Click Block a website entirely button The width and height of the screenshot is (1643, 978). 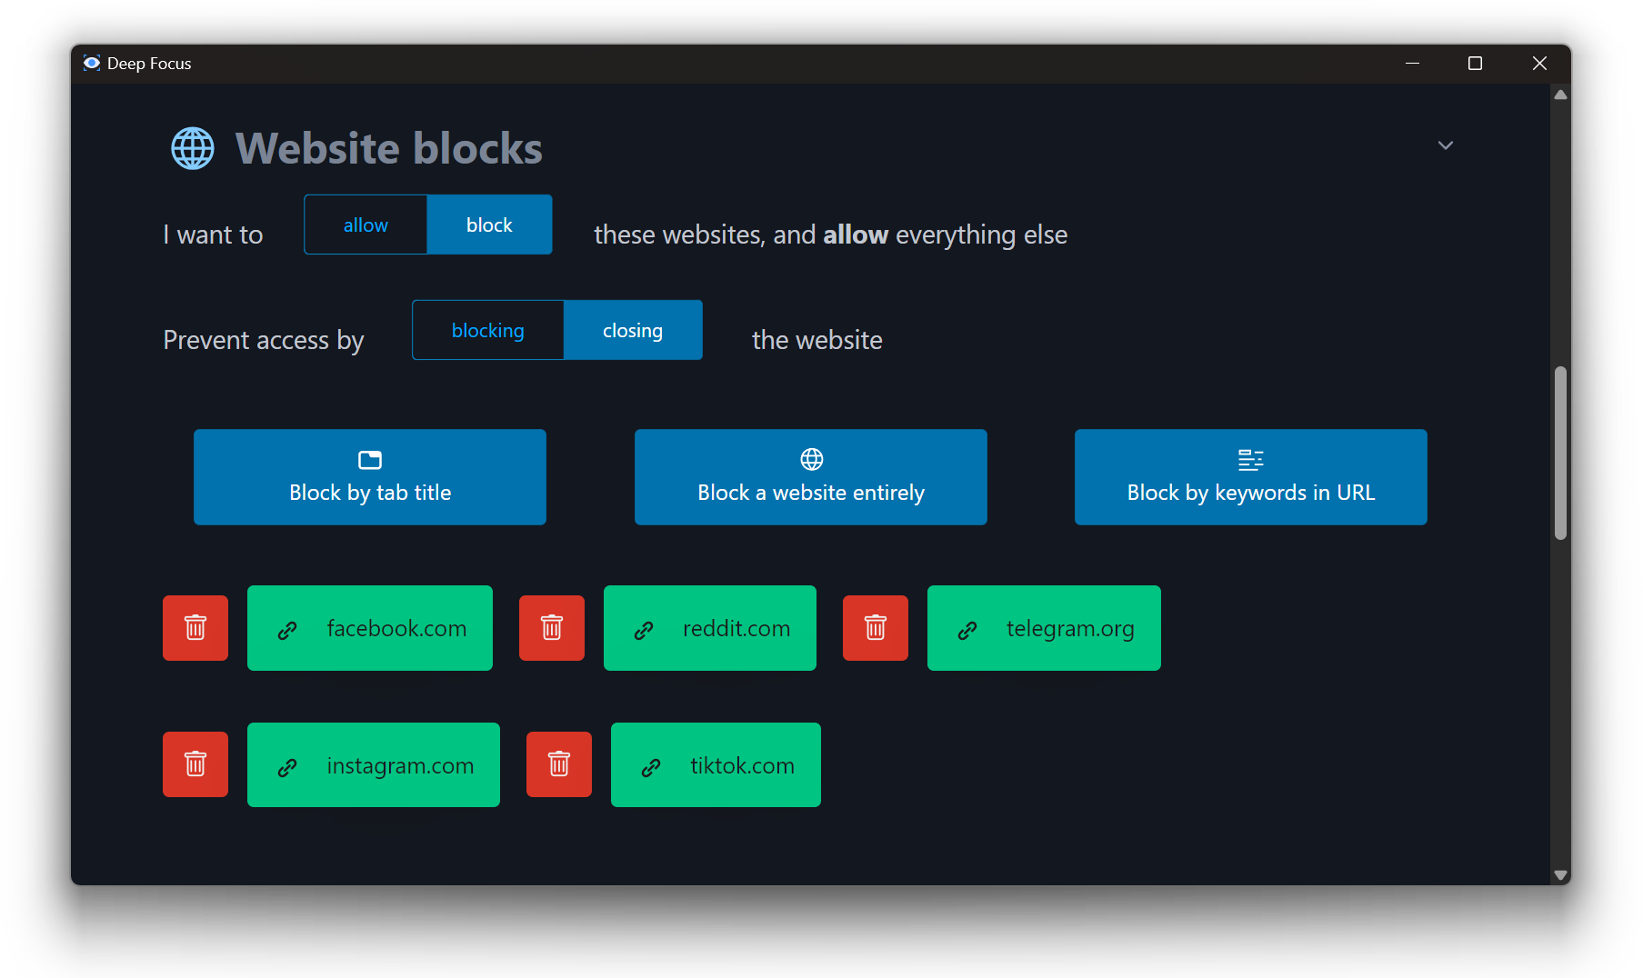click(x=811, y=477)
